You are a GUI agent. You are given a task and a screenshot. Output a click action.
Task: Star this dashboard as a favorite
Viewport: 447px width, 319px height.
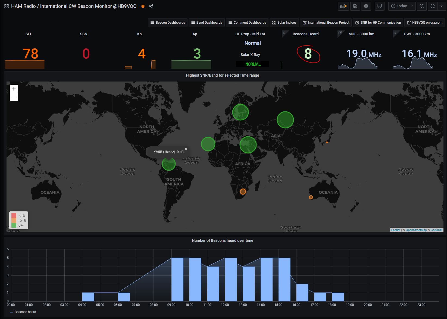point(143,6)
